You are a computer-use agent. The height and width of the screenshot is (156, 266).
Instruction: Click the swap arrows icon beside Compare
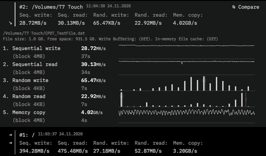click(234, 7)
